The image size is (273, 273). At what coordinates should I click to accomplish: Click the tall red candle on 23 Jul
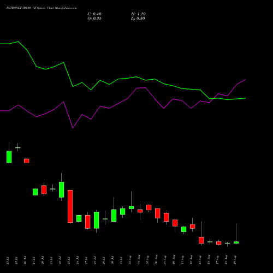[70, 206]
